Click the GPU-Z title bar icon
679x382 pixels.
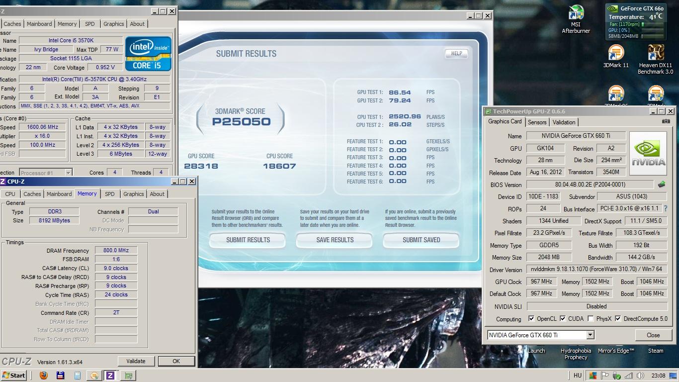pyautogui.click(x=489, y=111)
